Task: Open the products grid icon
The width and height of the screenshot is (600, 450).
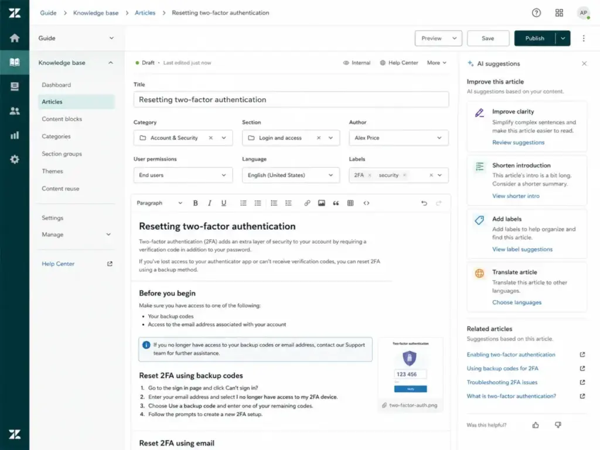Action: (x=559, y=13)
